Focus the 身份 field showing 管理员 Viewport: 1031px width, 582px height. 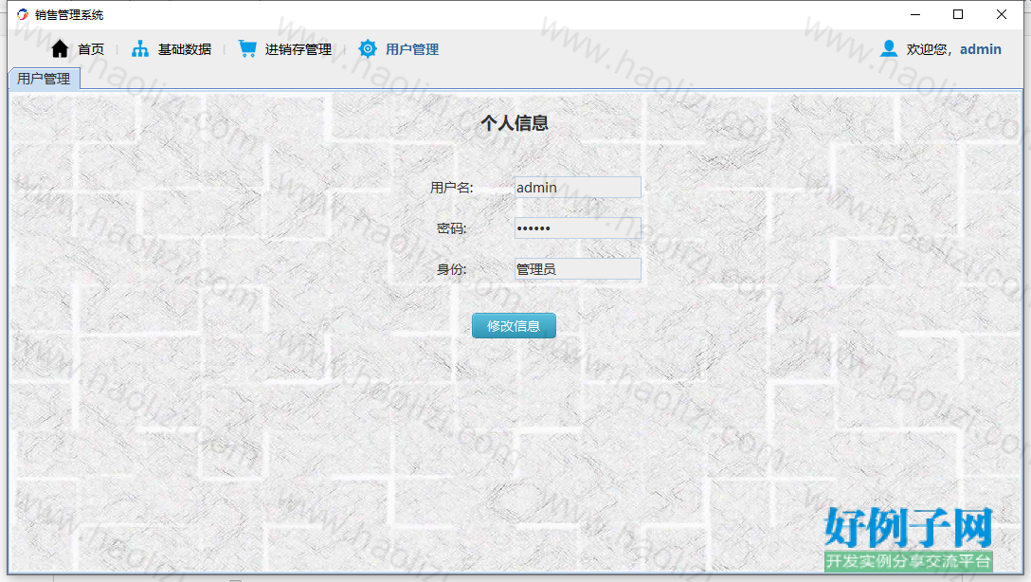coord(577,269)
